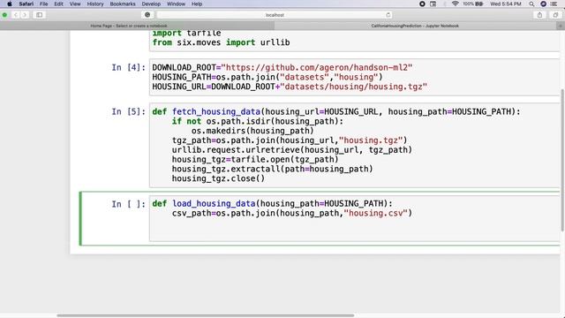Open the Safari Share button
This screenshot has height=318, width=565.
coord(539,15)
